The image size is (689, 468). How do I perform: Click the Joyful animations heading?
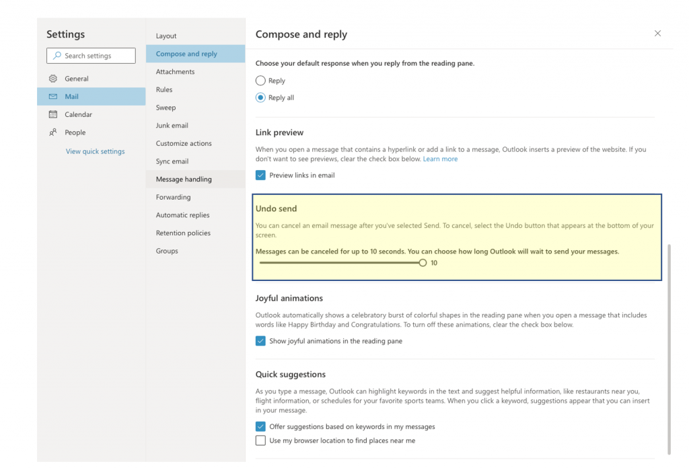[289, 299]
